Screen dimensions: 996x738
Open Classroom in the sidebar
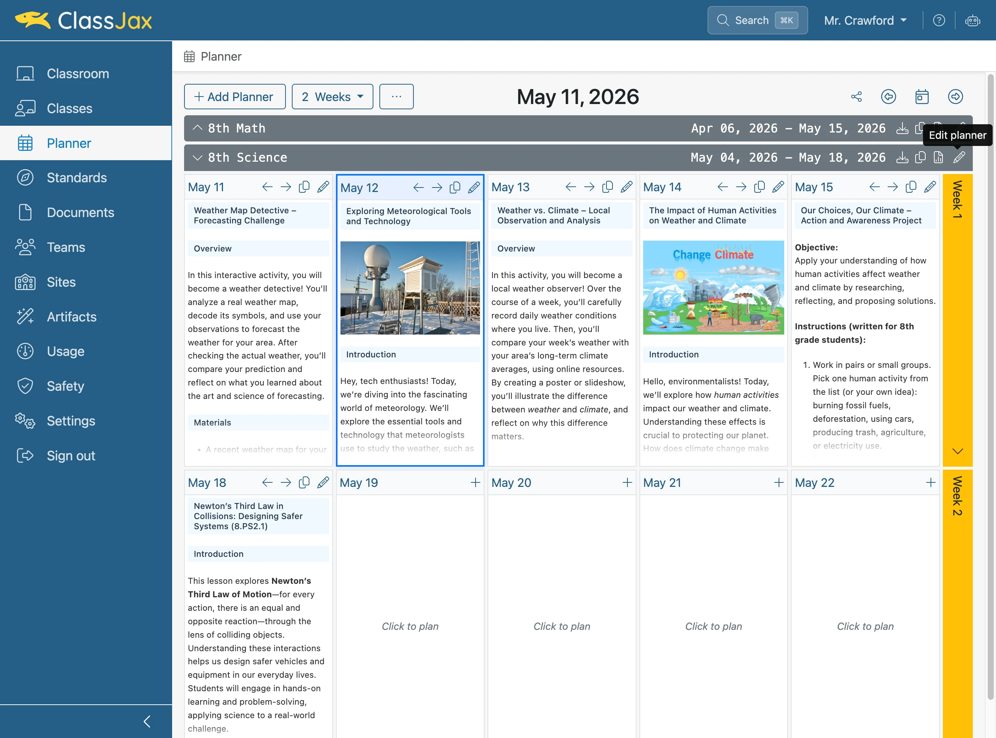[86, 73]
